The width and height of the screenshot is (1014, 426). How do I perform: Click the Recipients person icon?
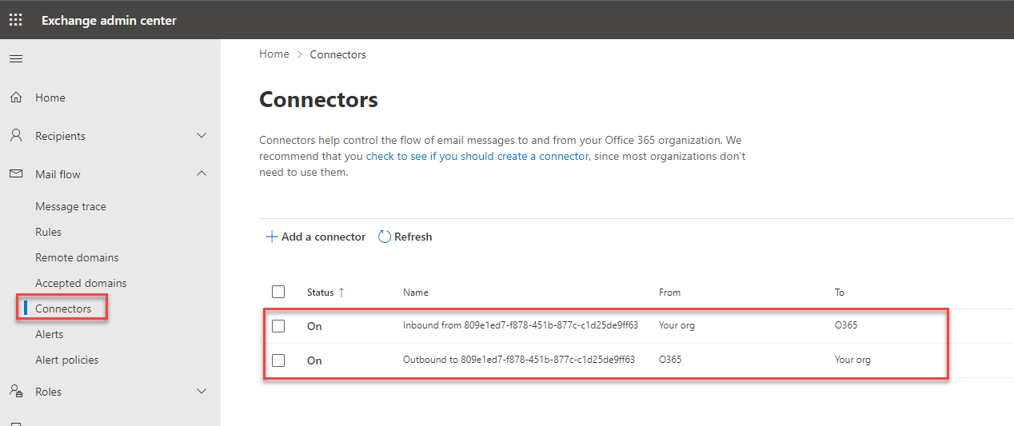point(16,136)
